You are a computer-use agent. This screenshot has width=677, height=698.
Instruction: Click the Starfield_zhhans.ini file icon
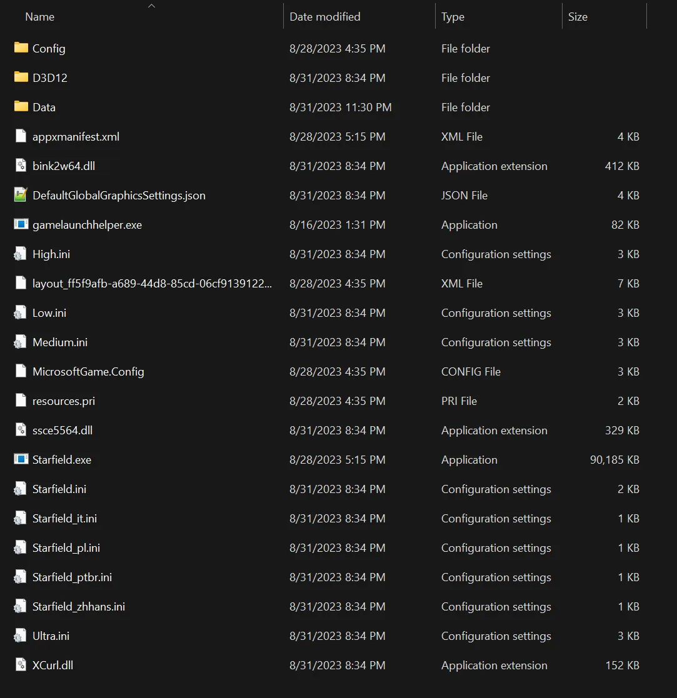point(20,606)
